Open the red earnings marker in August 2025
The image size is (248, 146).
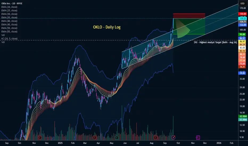155,138
